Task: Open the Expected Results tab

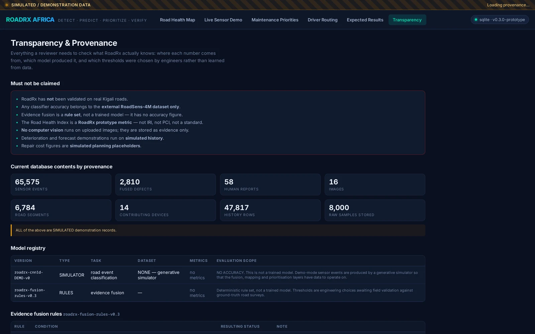Action: (365, 20)
